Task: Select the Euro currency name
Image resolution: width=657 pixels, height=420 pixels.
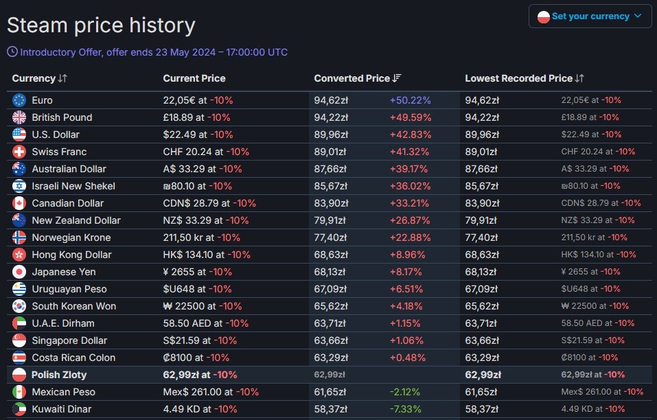Action: [x=43, y=100]
